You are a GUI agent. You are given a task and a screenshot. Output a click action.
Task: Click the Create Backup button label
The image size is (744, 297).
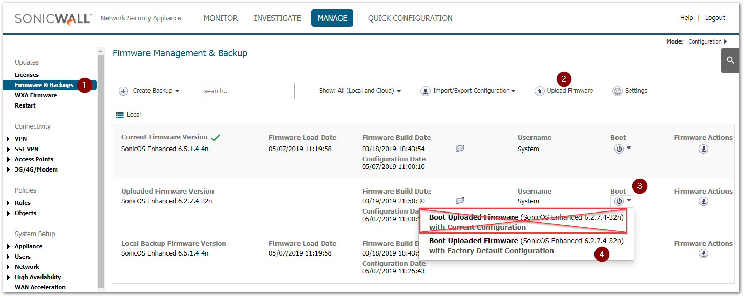coord(153,91)
